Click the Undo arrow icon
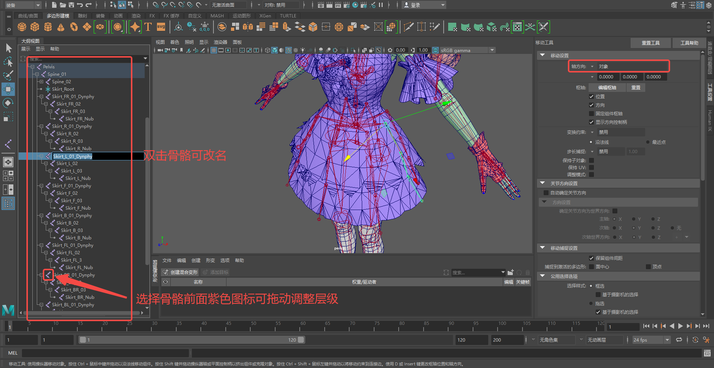This screenshot has height=368, width=714. pos(80,5)
